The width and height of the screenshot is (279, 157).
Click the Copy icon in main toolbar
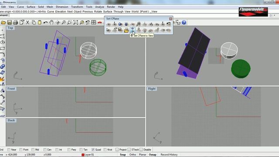coord(34,22)
